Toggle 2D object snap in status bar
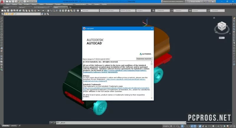The image size is (236, 128). [x=195, y=126]
